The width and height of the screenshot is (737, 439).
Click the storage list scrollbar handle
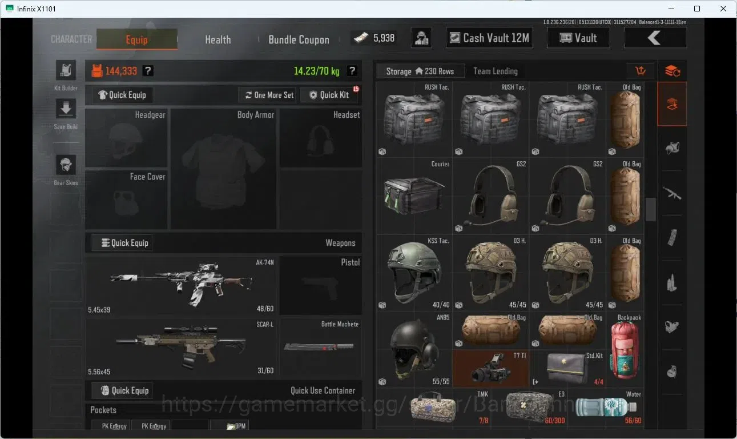pos(650,210)
